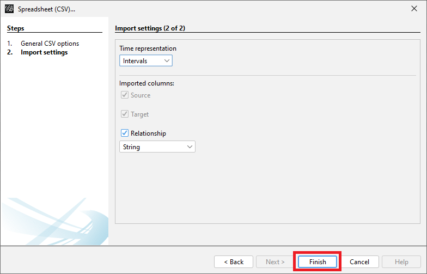Close the Spreadsheet (CSV) dialog
The image size is (427, 274).
click(414, 9)
